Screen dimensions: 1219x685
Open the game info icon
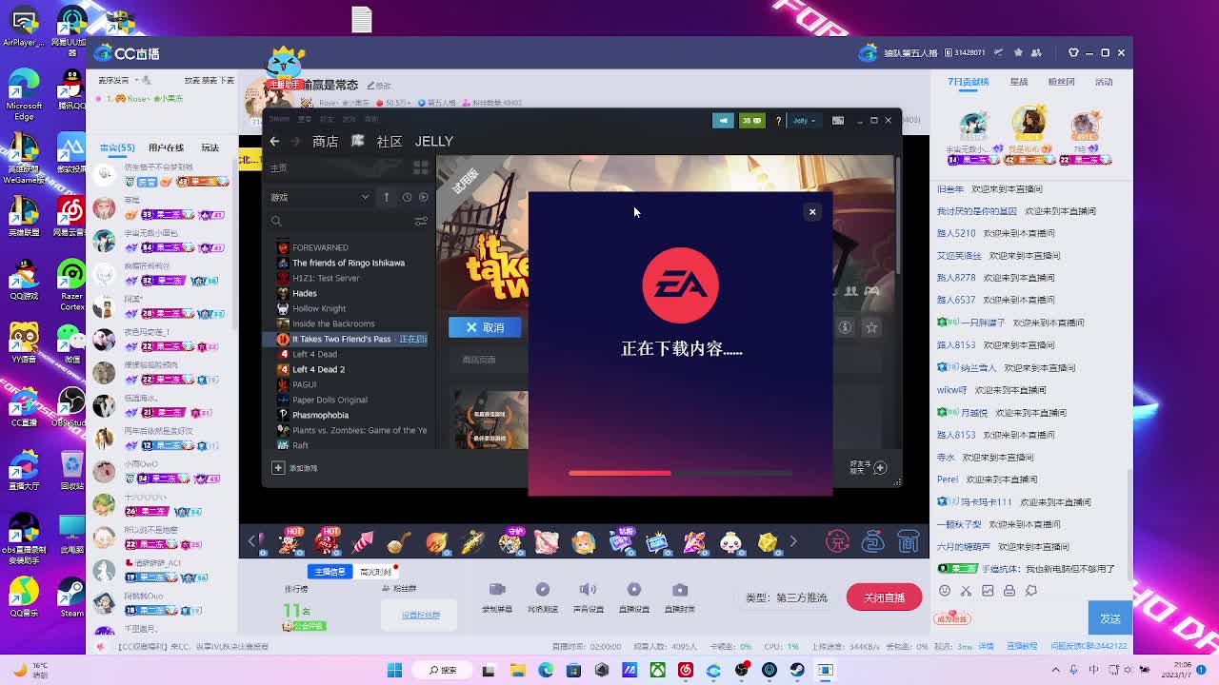[845, 327]
